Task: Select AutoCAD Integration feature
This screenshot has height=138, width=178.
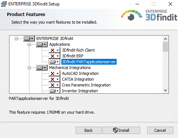Action: 80,73
